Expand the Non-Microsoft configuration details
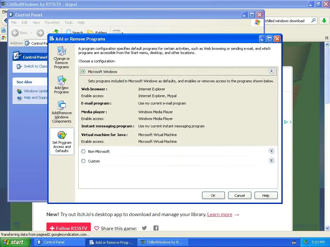 point(271,151)
